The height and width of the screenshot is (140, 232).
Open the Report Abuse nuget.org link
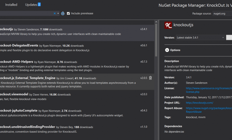pos(209,110)
